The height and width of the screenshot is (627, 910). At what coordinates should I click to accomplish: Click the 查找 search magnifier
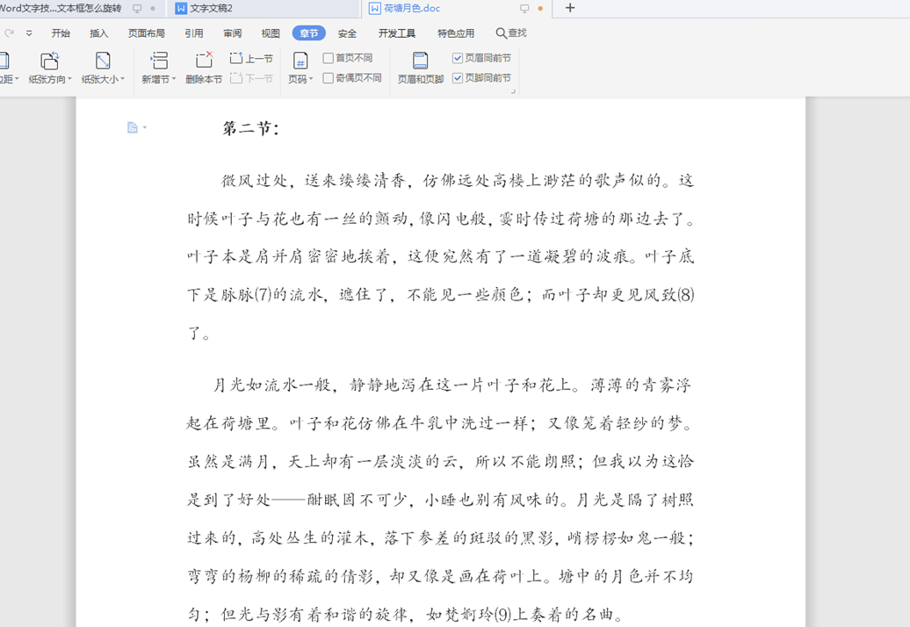tap(501, 33)
